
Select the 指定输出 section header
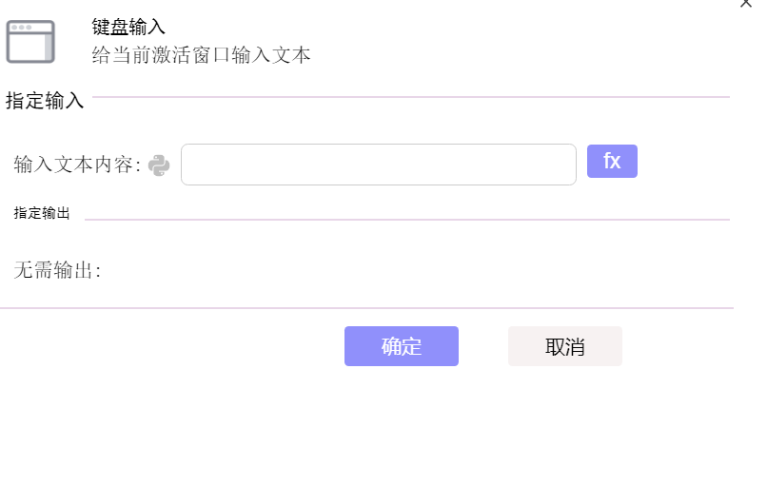click(42, 213)
